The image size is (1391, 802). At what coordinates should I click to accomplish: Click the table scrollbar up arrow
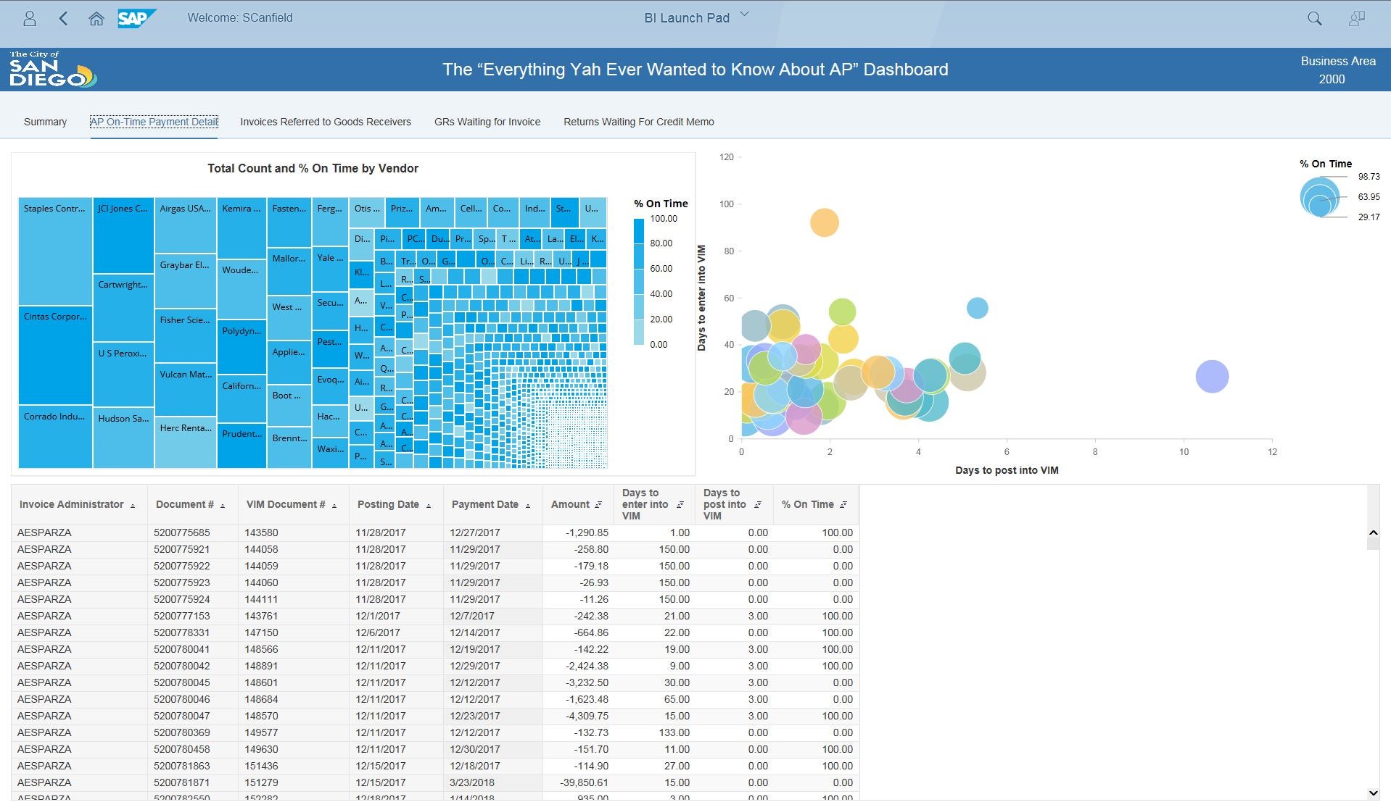[x=1373, y=533]
